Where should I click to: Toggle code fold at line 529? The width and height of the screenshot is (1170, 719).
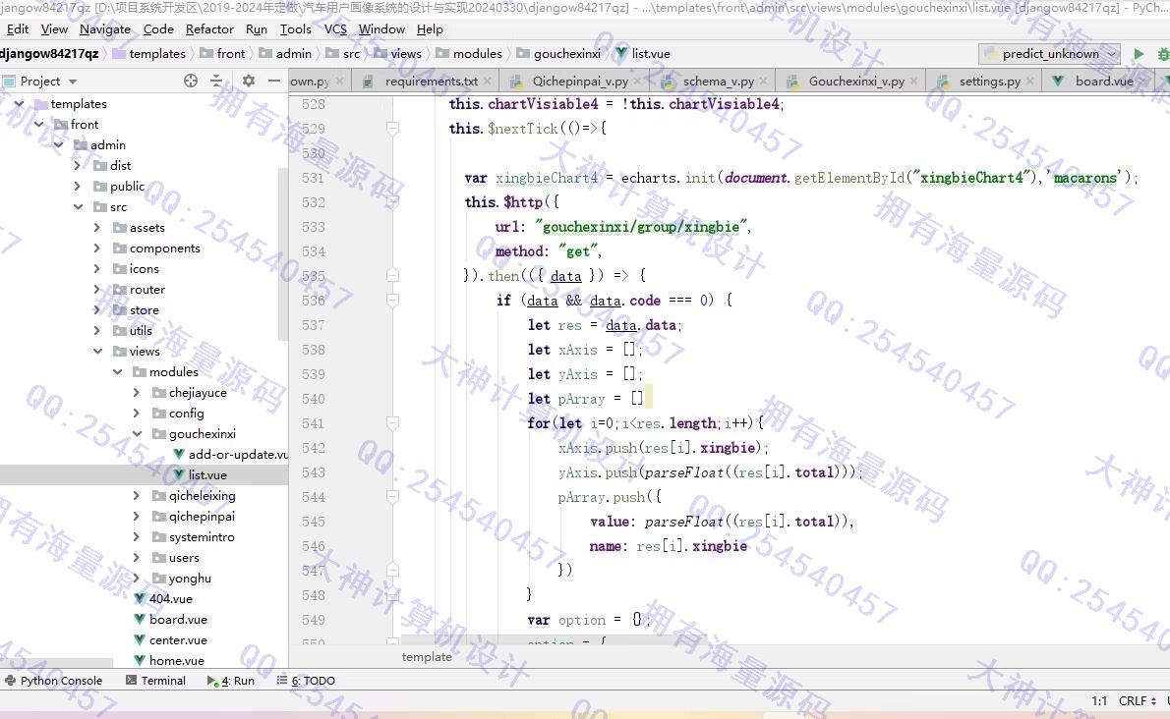point(392,128)
